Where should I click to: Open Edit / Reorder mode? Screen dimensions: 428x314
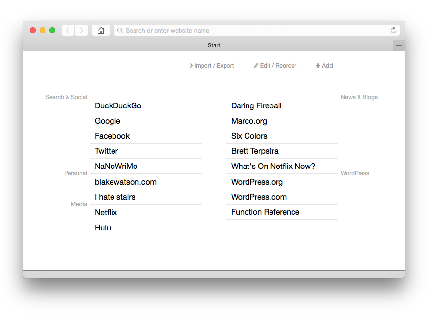275,66
